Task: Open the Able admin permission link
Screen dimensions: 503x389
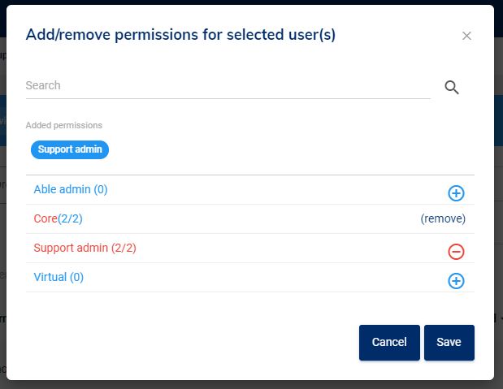Action: click(62, 189)
